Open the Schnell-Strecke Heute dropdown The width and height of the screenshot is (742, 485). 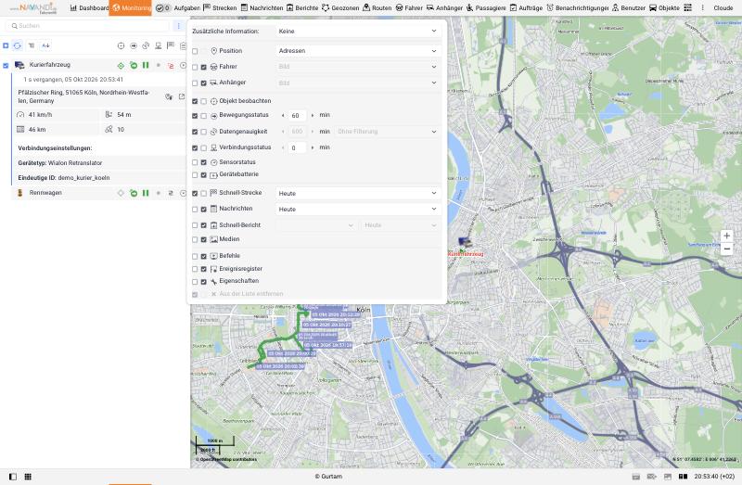coord(358,193)
